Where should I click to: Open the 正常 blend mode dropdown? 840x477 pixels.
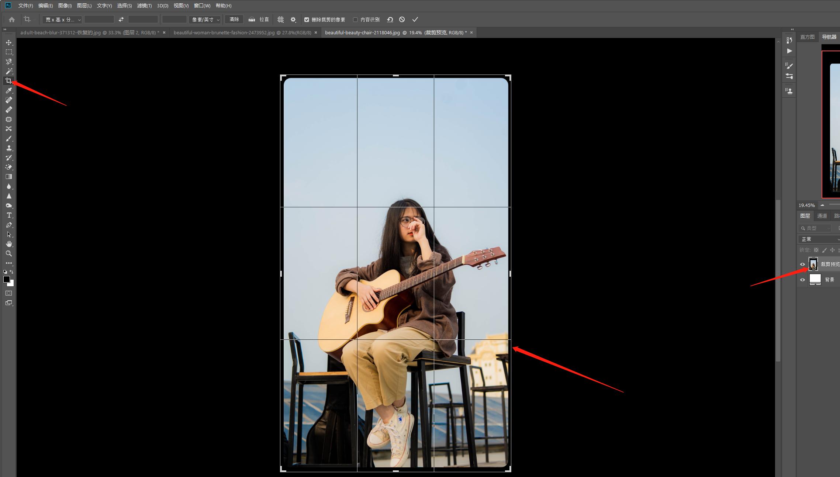pos(819,239)
